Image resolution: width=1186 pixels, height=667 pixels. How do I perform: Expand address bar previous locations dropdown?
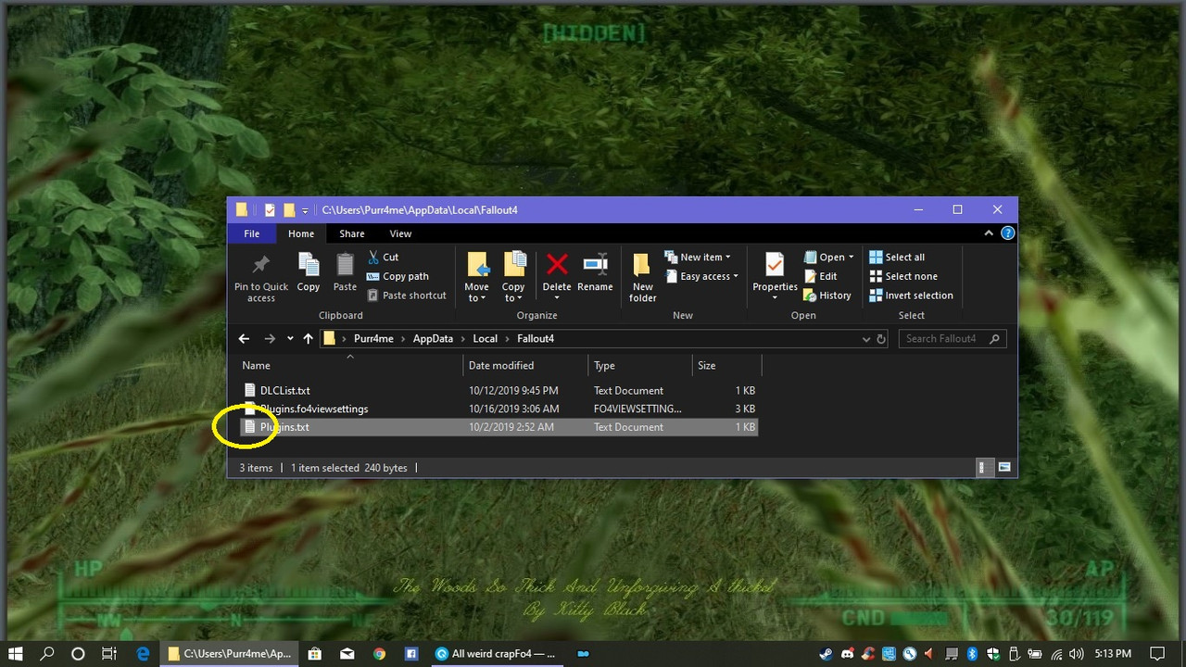pyautogui.click(x=866, y=339)
